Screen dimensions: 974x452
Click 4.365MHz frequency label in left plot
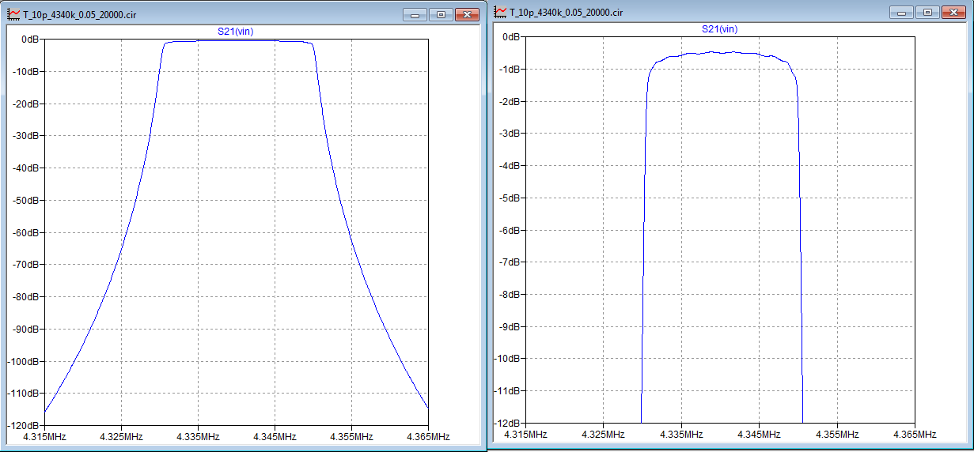tap(428, 436)
